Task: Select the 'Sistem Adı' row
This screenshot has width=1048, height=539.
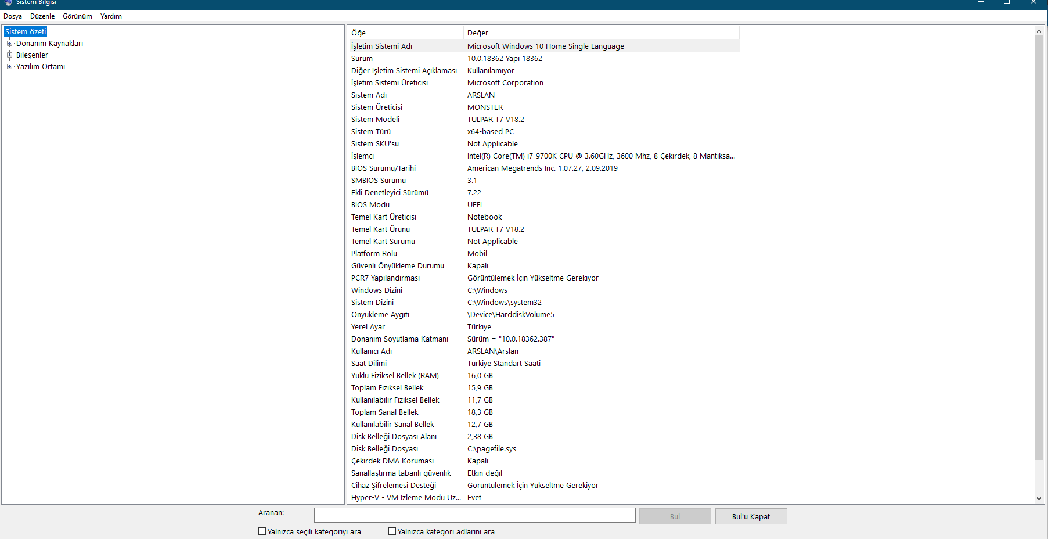Action: [x=543, y=95]
